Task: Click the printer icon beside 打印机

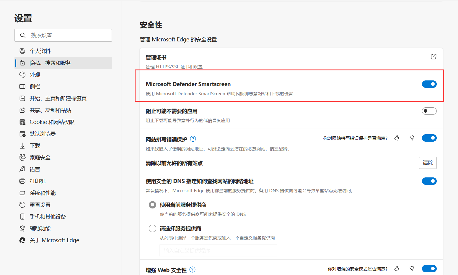Action: 22,181
